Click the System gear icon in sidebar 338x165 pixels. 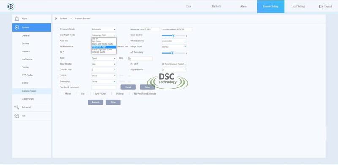(16, 27)
